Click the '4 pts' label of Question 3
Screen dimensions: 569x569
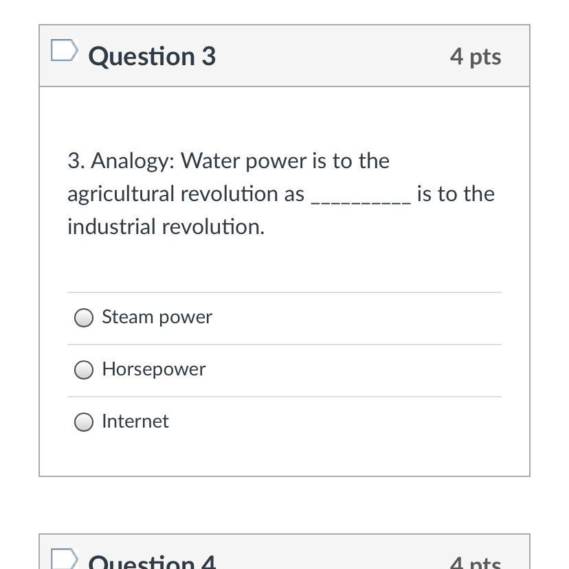click(475, 56)
